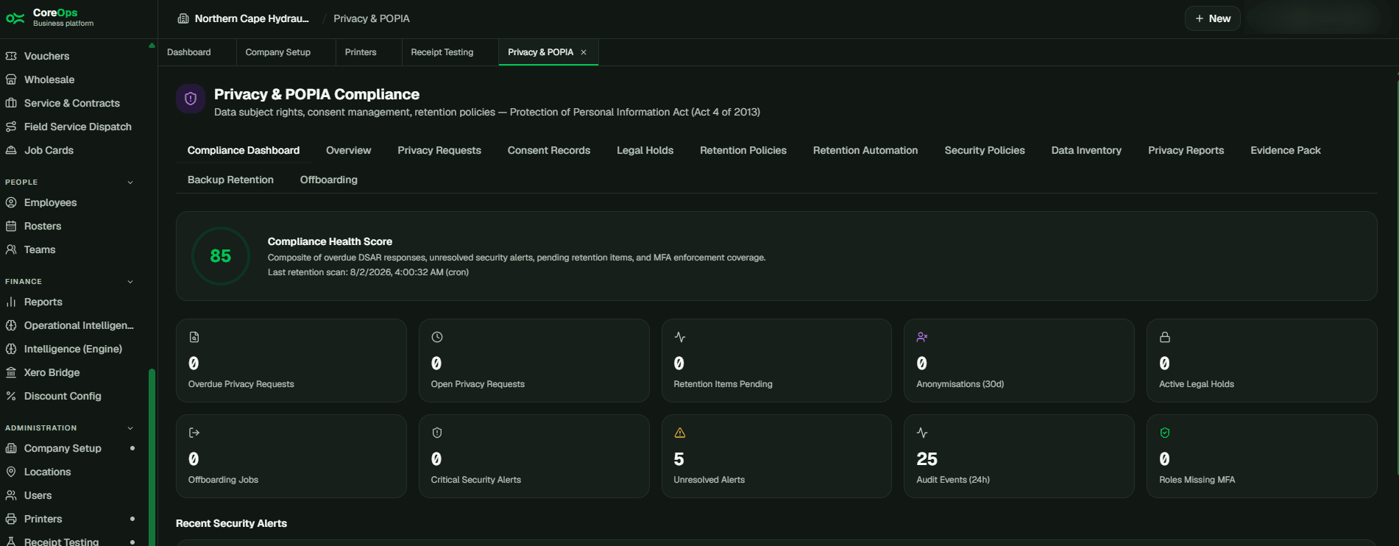Collapse the ADMINISTRATION sidebar section
The width and height of the screenshot is (1399, 546).
click(x=130, y=428)
